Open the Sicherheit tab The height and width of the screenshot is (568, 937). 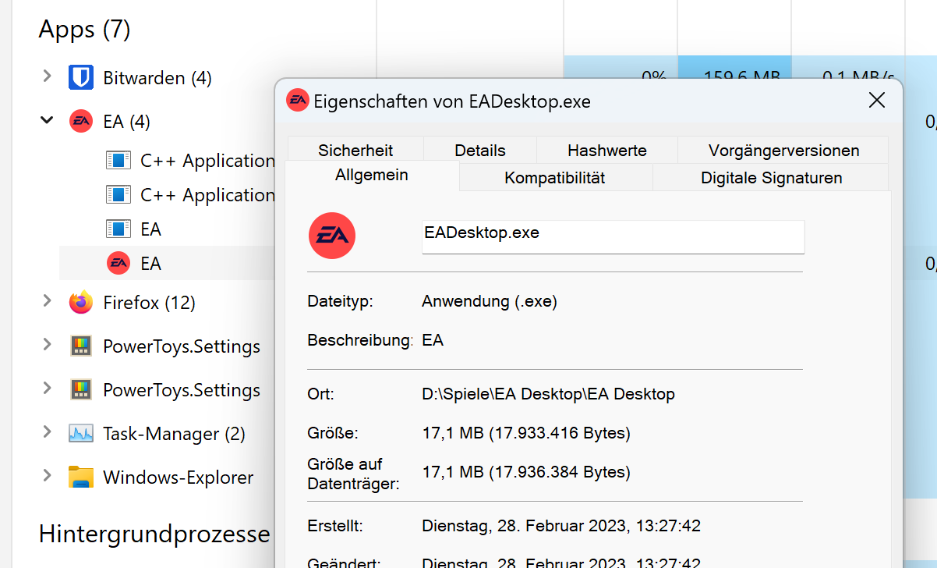(x=355, y=150)
